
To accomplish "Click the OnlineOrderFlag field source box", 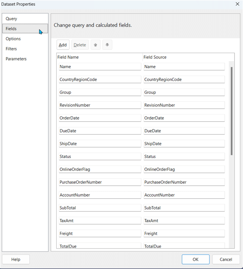I will [184, 169].
